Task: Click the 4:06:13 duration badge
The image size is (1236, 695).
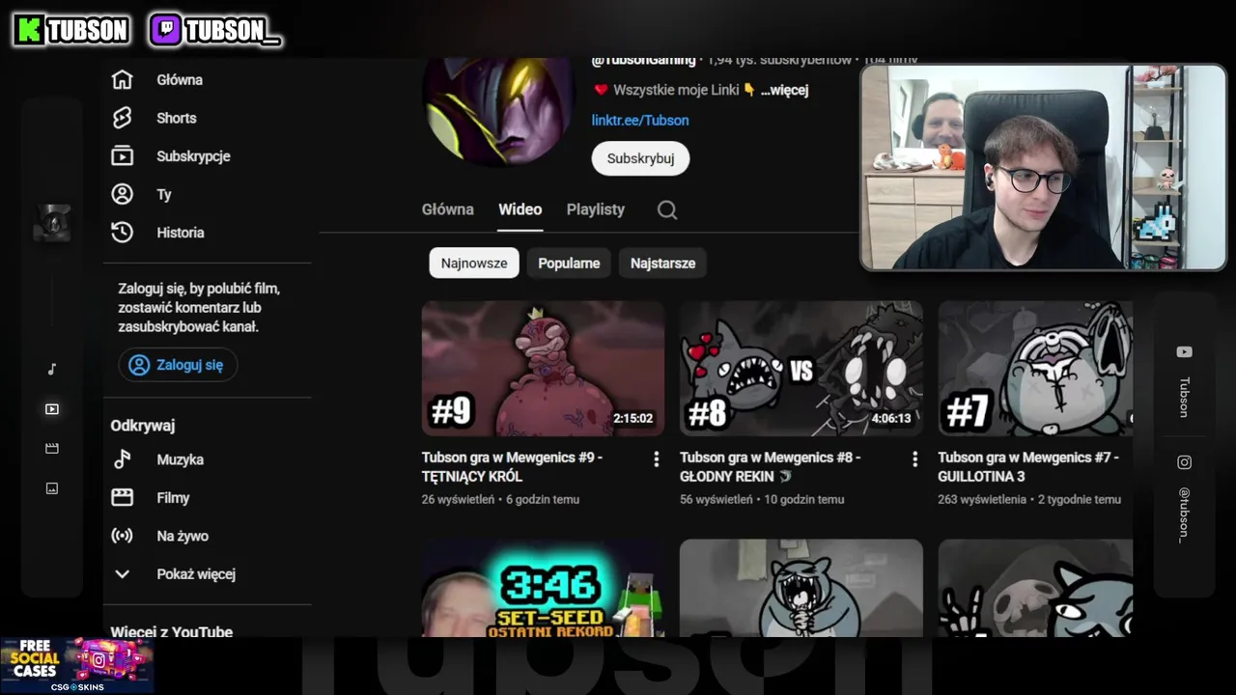Action: point(891,419)
